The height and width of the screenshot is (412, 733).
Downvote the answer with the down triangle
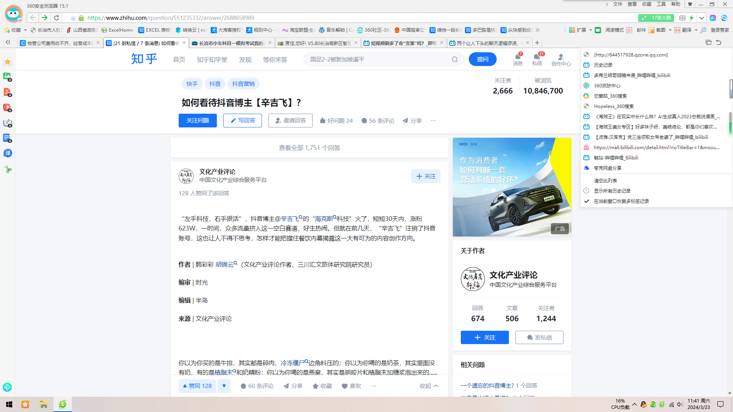tap(224, 386)
